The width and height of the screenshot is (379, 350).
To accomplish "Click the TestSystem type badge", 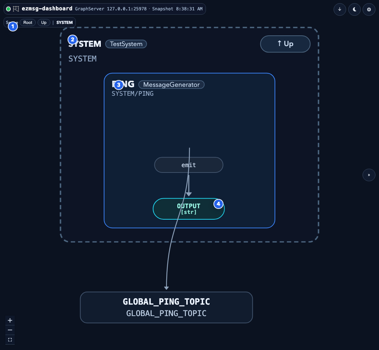I will click(x=126, y=44).
